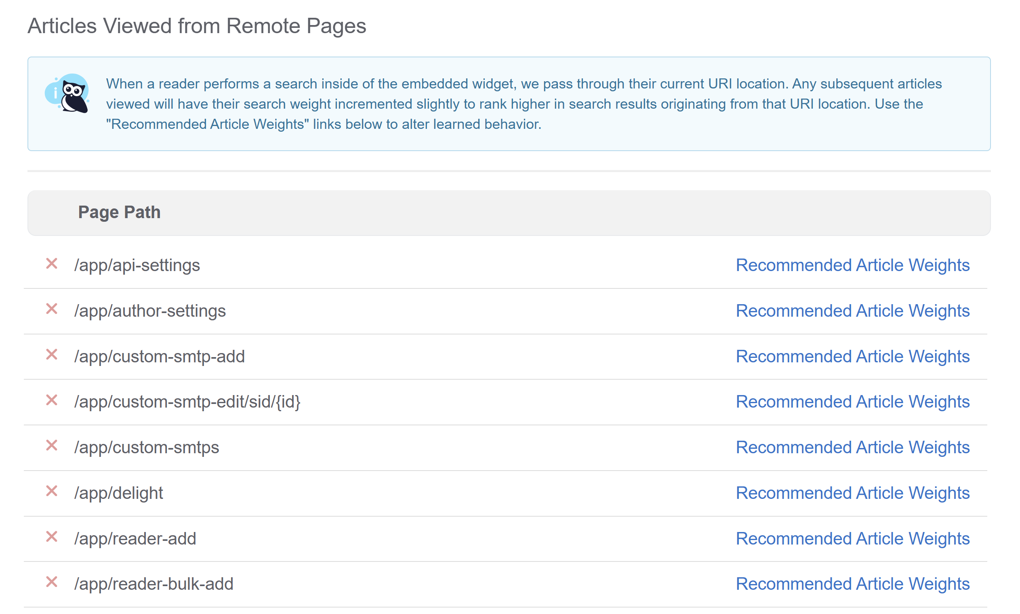Open article weights for /app/delight
1020x614 pixels.
click(852, 493)
